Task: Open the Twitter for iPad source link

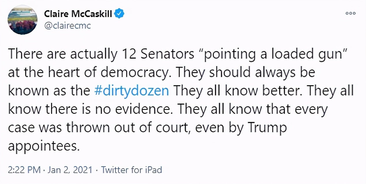Action: tap(131, 170)
